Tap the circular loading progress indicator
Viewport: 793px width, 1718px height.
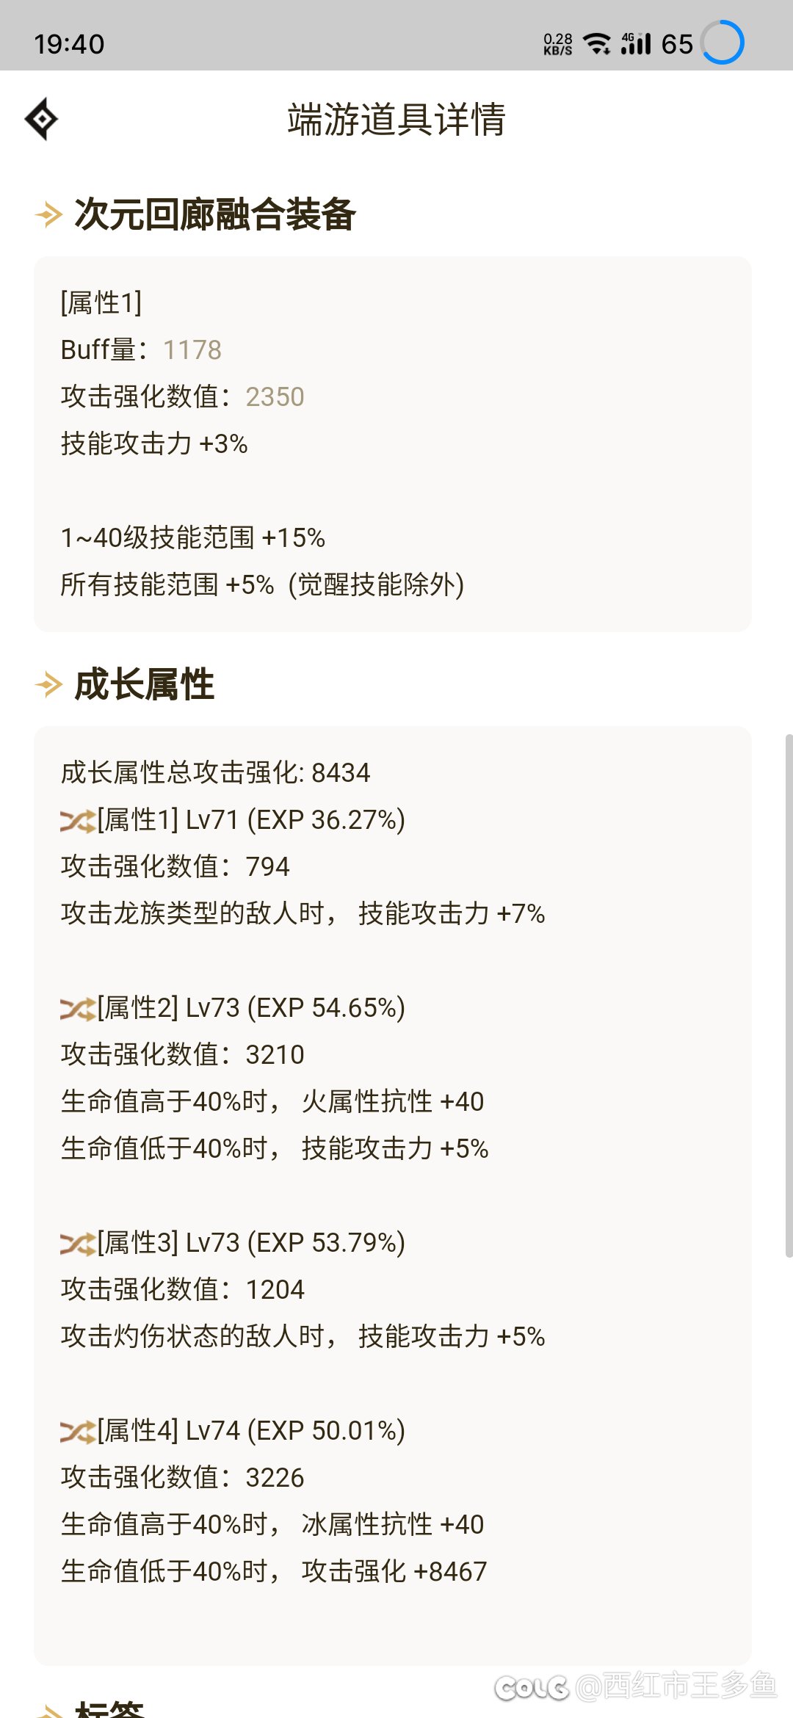723,44
